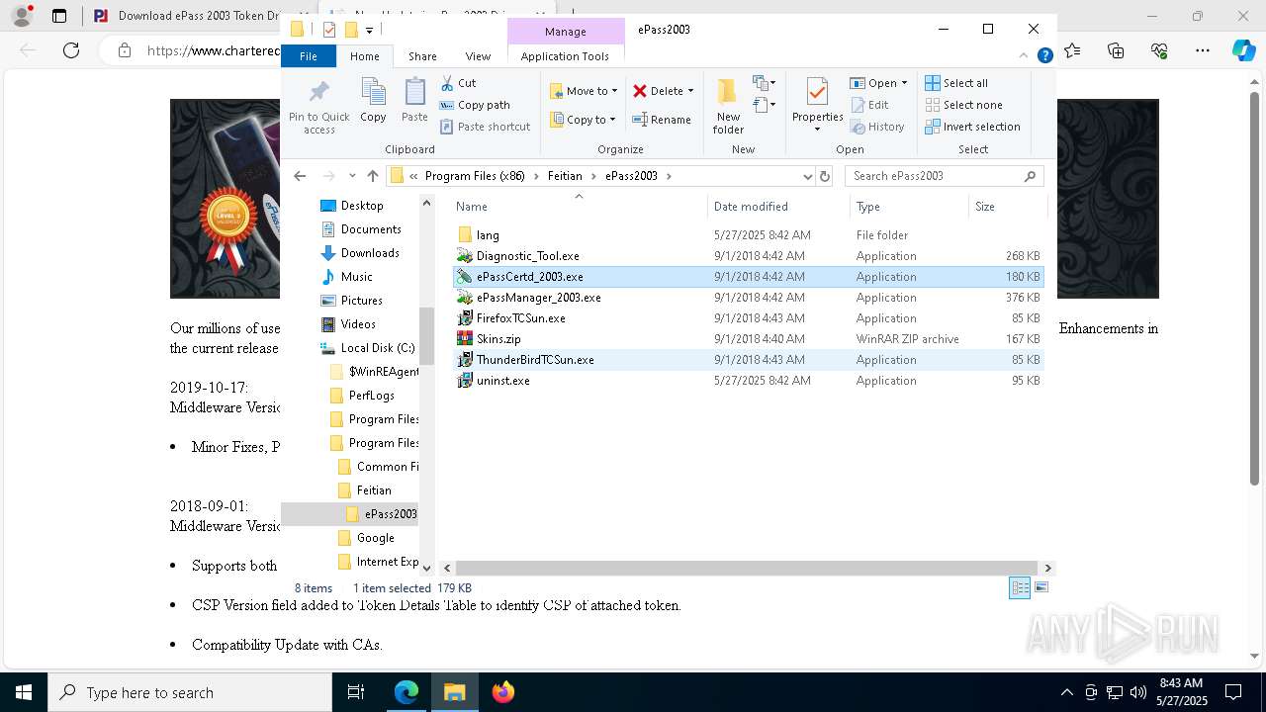The width and height of the screenshot is (1266, 712).
Task: Sort by Date modified column header
Action: point(778,207)
